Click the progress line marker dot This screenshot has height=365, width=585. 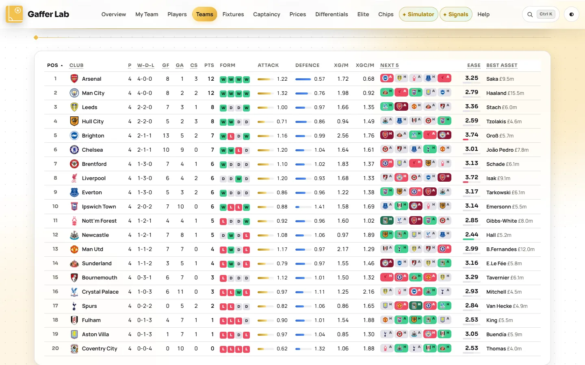coord(36,37)
